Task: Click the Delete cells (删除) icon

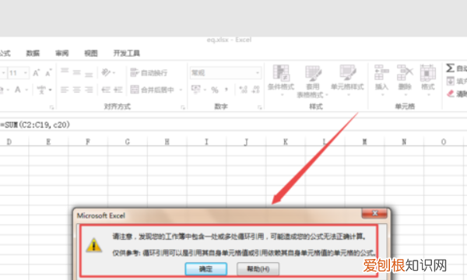Action: click(405, 73)
